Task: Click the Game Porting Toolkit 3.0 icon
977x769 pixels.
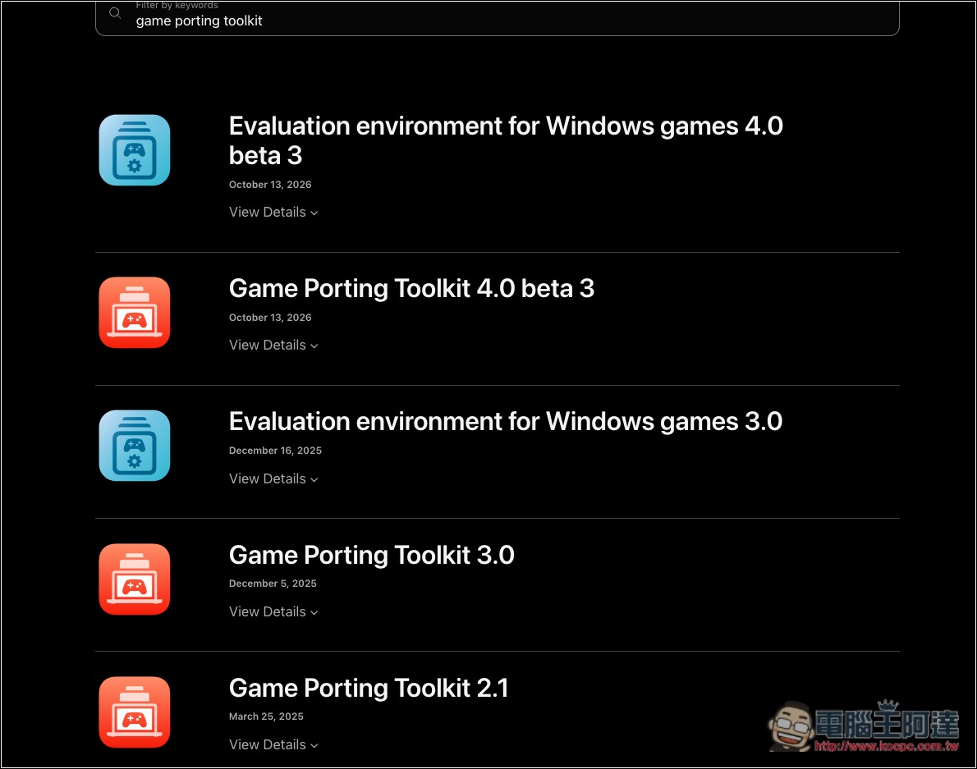Action: [135, 579]
